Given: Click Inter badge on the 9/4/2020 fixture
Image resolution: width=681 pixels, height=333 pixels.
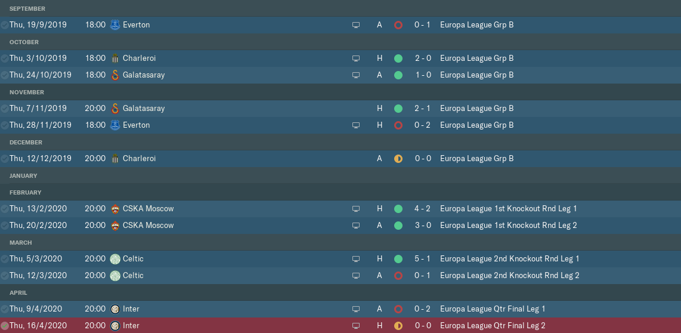Looking at the screenshot, I should tap(115, 309).
